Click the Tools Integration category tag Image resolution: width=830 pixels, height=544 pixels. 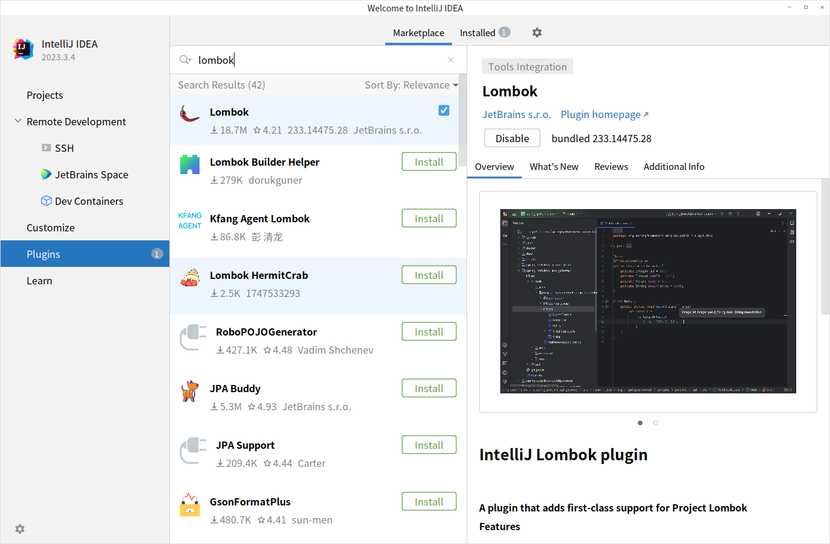tap(527, 66)
